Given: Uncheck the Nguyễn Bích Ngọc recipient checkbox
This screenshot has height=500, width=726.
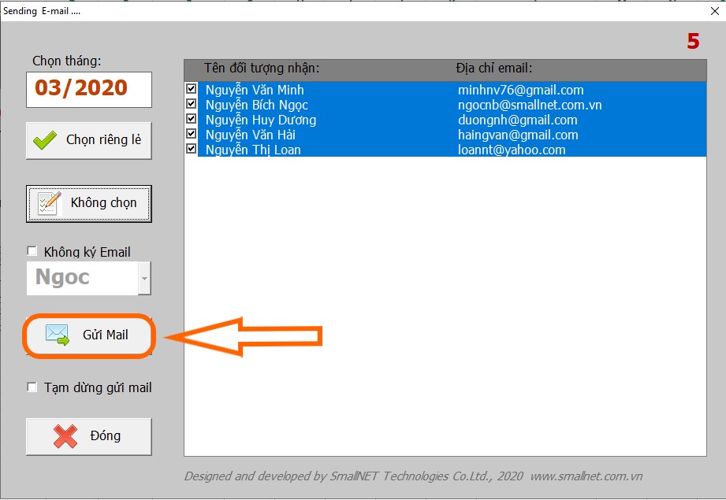Looking at the screenshot, I should click(x=191, y=104).
